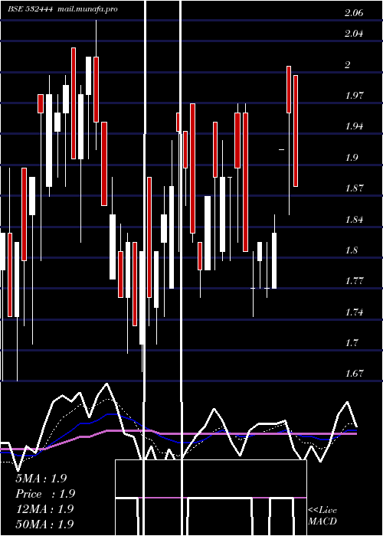Click the 2 price level label
This screenshot has height=536, width=383.
(x=348, y=65)
